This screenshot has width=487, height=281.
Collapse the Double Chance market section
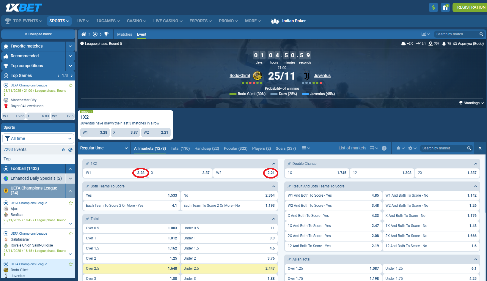(x=476, y=163)
